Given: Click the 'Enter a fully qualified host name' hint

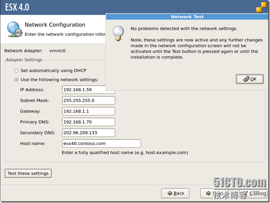Looking at the screenshot, I should (125, 152).
